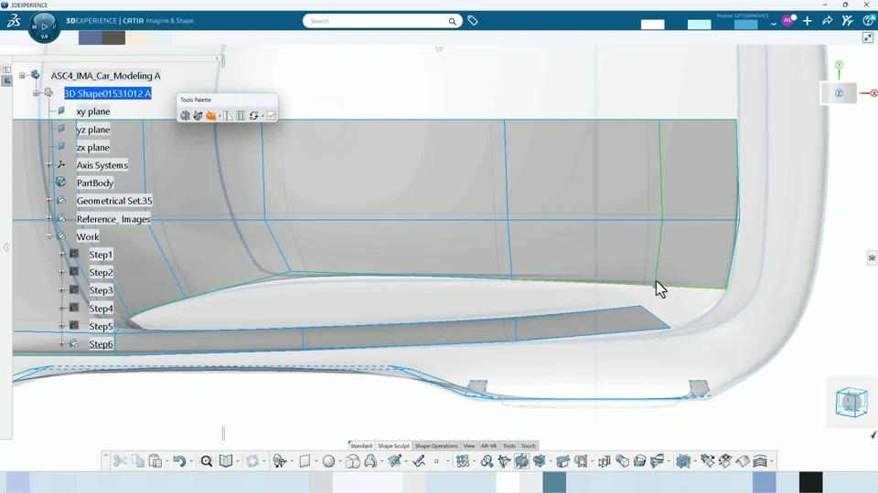
Task: Open the View tab
Action: pyautogui.click(x=469, y=446)
